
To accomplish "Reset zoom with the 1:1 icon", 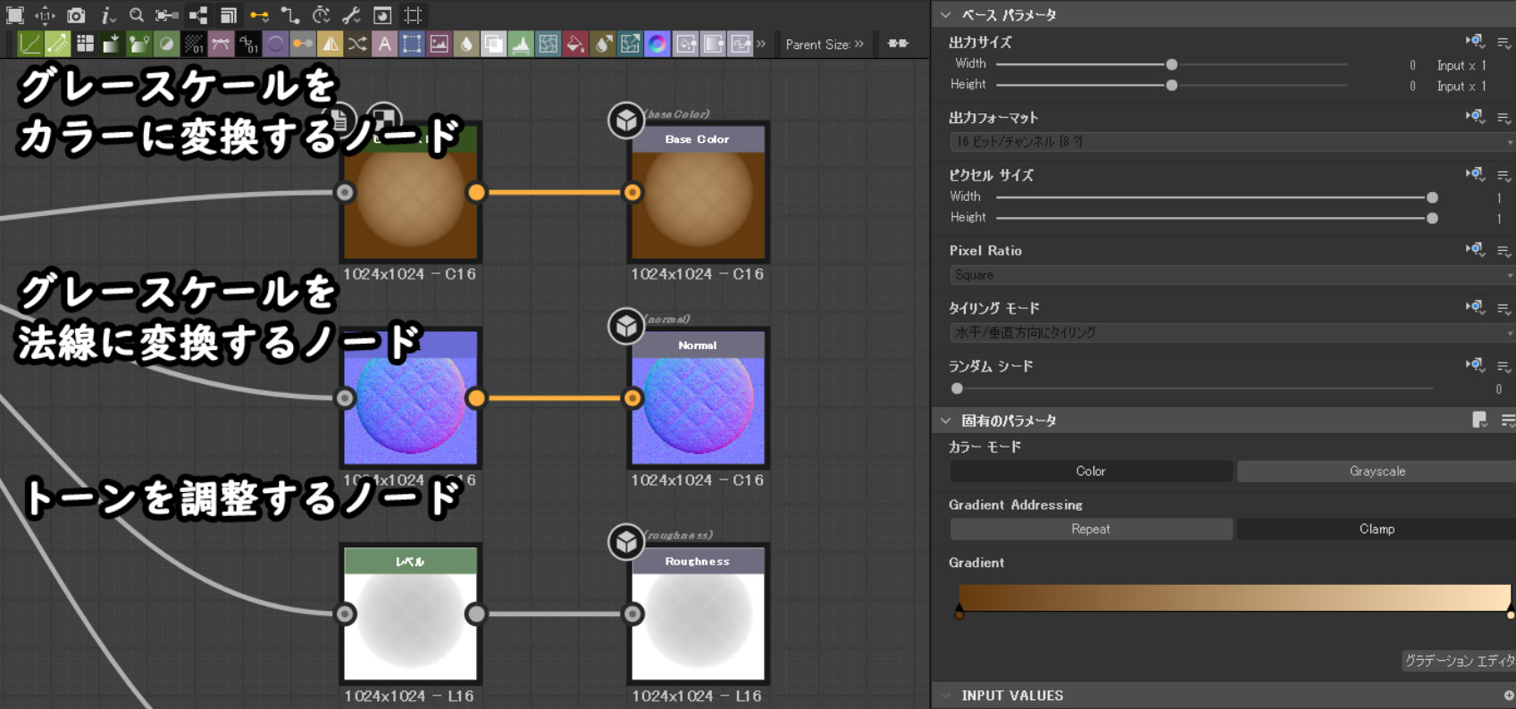I will [x=45, y=15].
